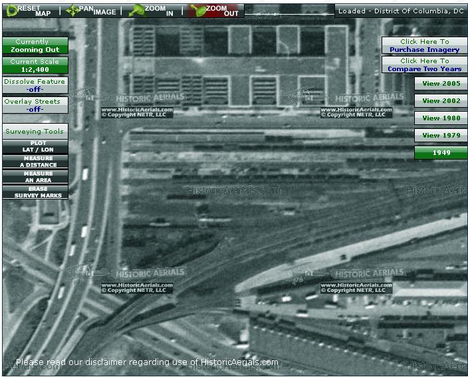Image resolution: width=468 pixels, height=377 pixels.
Task: View the 1980 aerial imagery
Action: pos(441,118)
